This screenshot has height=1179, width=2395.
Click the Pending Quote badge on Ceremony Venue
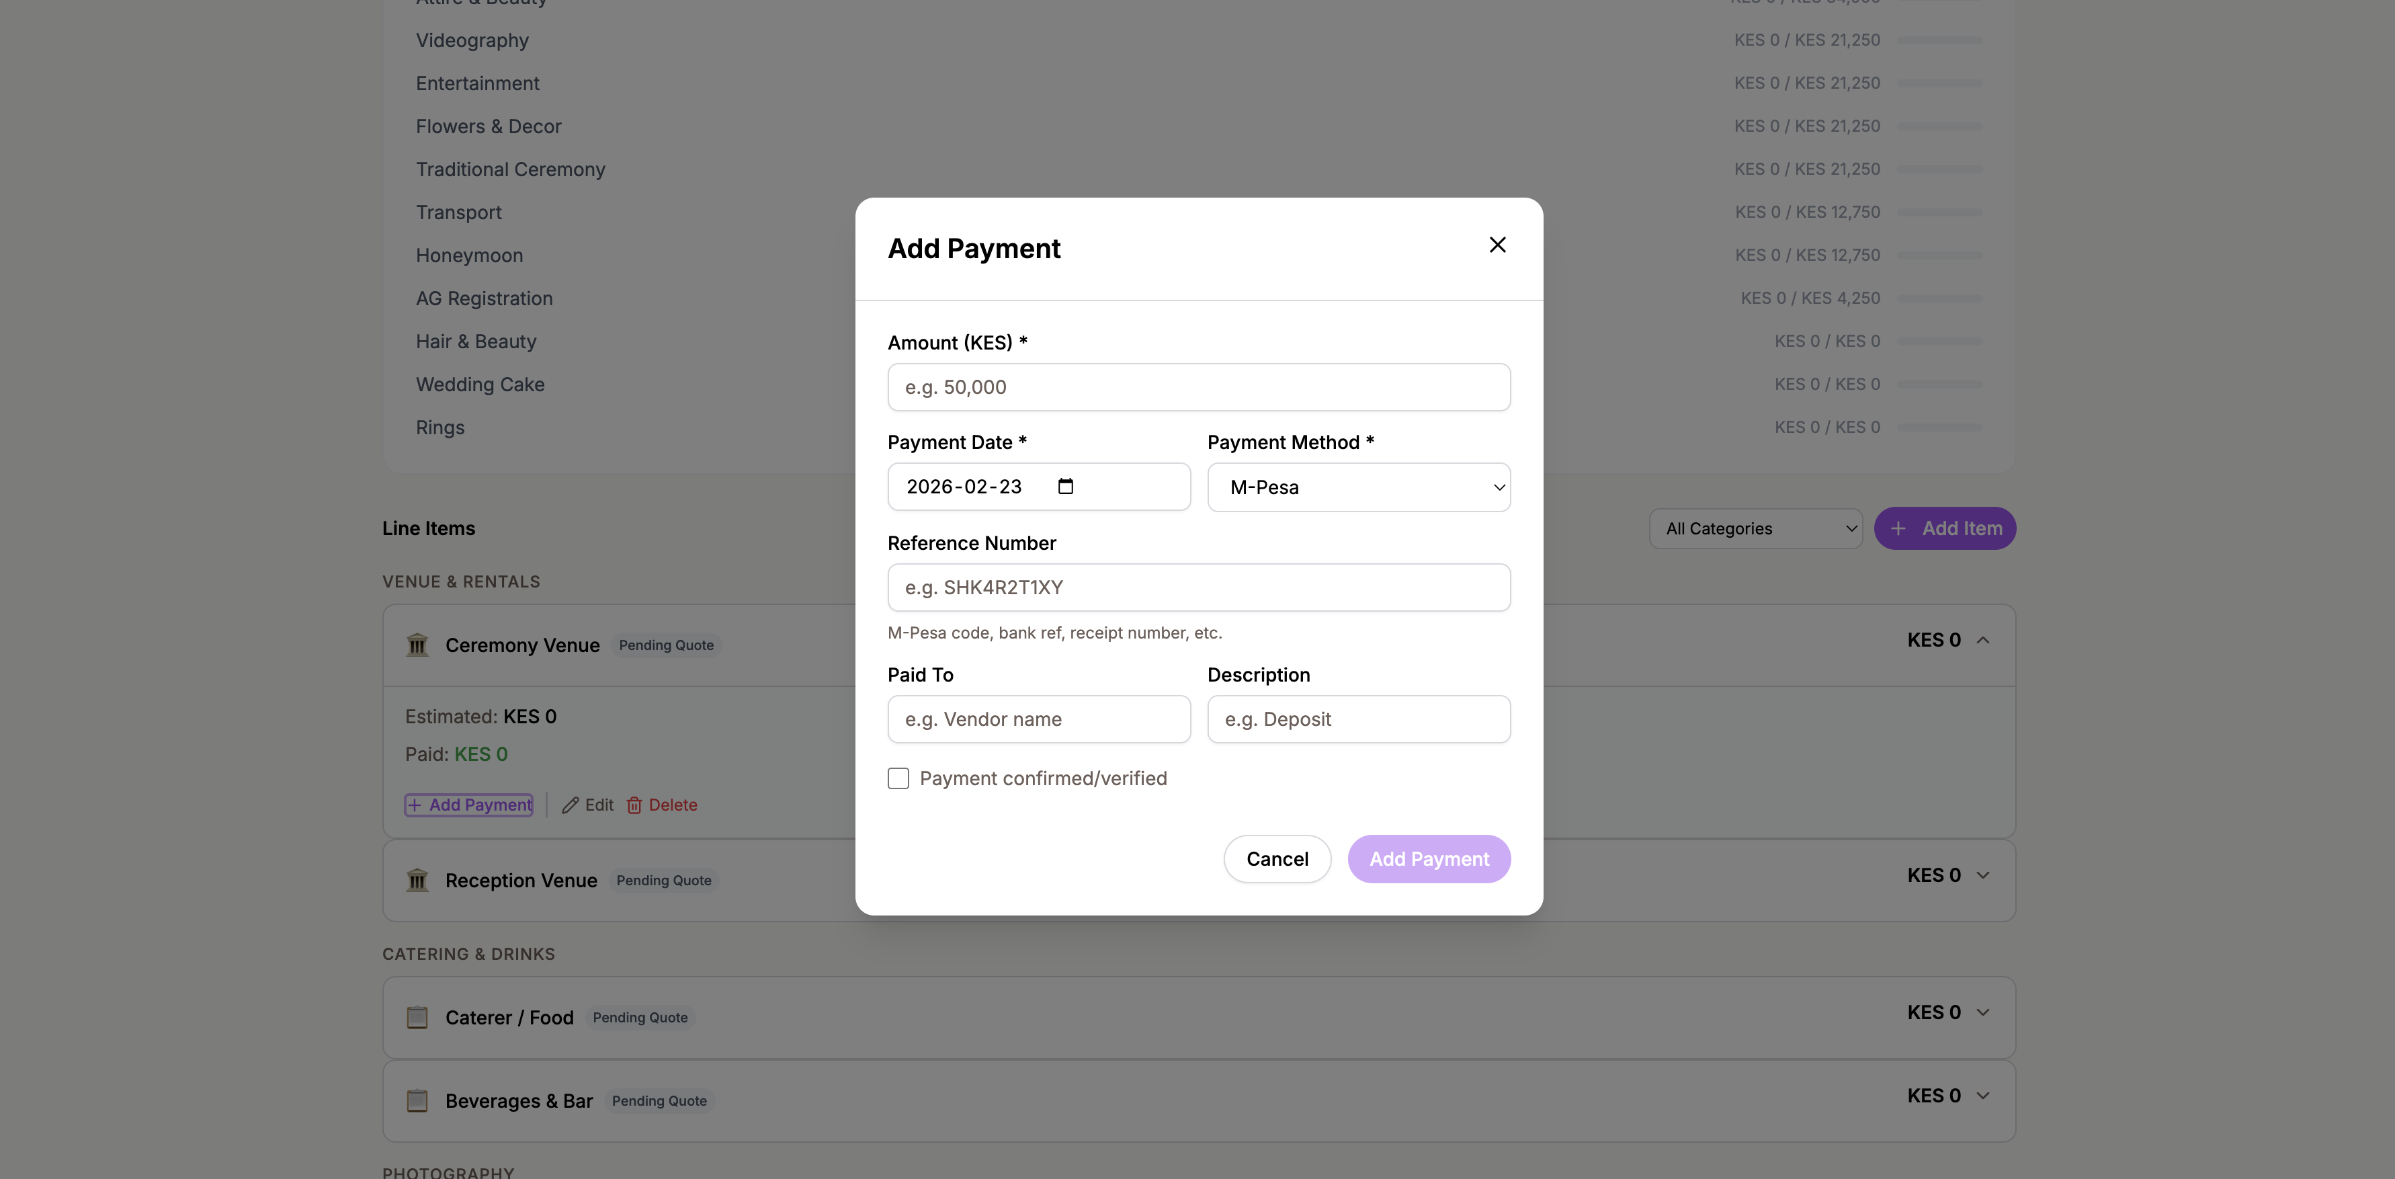click(666, 645)
